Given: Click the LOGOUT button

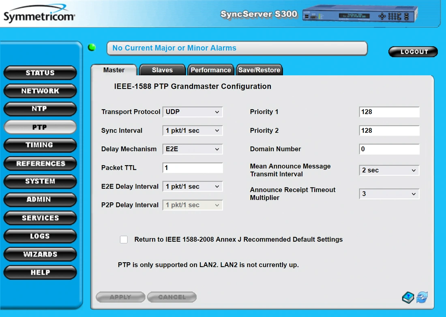Looking at the screenshot, I should point(413,51).
